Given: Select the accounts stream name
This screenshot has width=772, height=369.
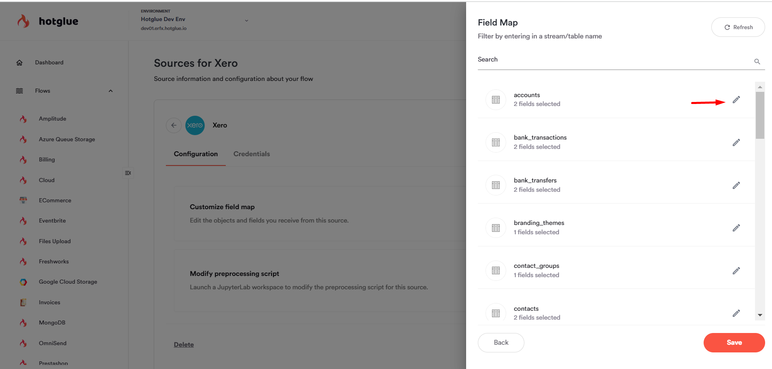Looking at the screenshot, I should pos(527,95).
